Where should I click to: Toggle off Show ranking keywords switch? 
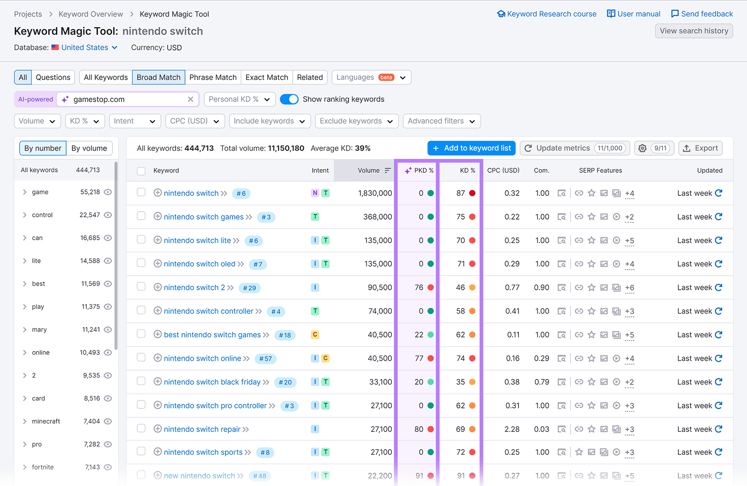click(289, 99)
